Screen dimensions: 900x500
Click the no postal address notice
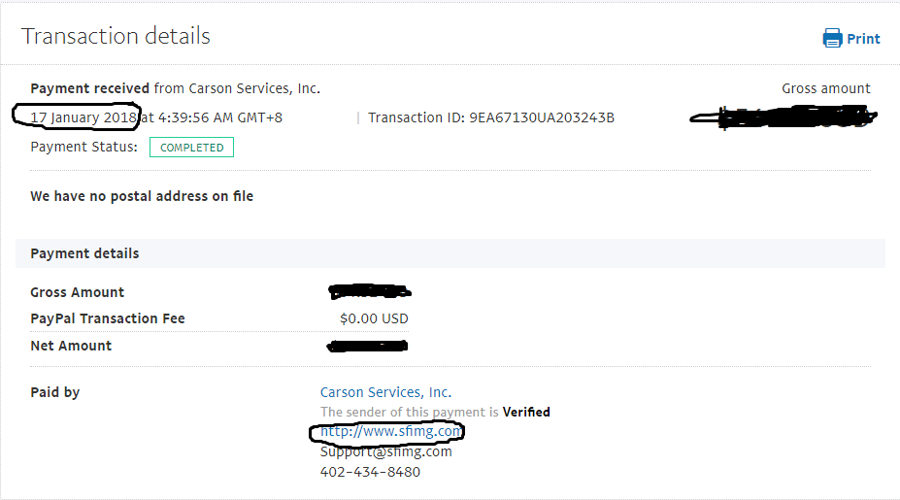click(142, 196)
